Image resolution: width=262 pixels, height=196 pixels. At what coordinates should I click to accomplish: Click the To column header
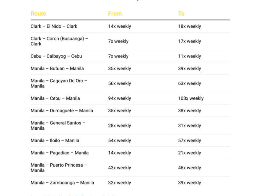point(181,14)
